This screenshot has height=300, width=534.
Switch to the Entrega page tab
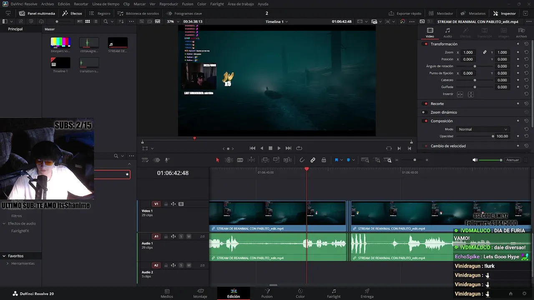coord(367,294)
